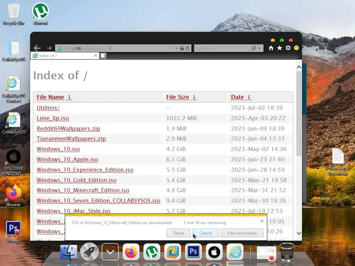Pause the current download
This screenshot has height=266, width=355.
179,233
